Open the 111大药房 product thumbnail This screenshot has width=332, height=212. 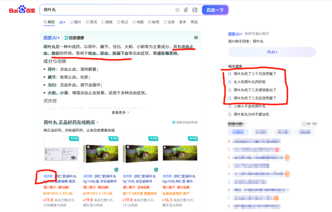[140, 154]
